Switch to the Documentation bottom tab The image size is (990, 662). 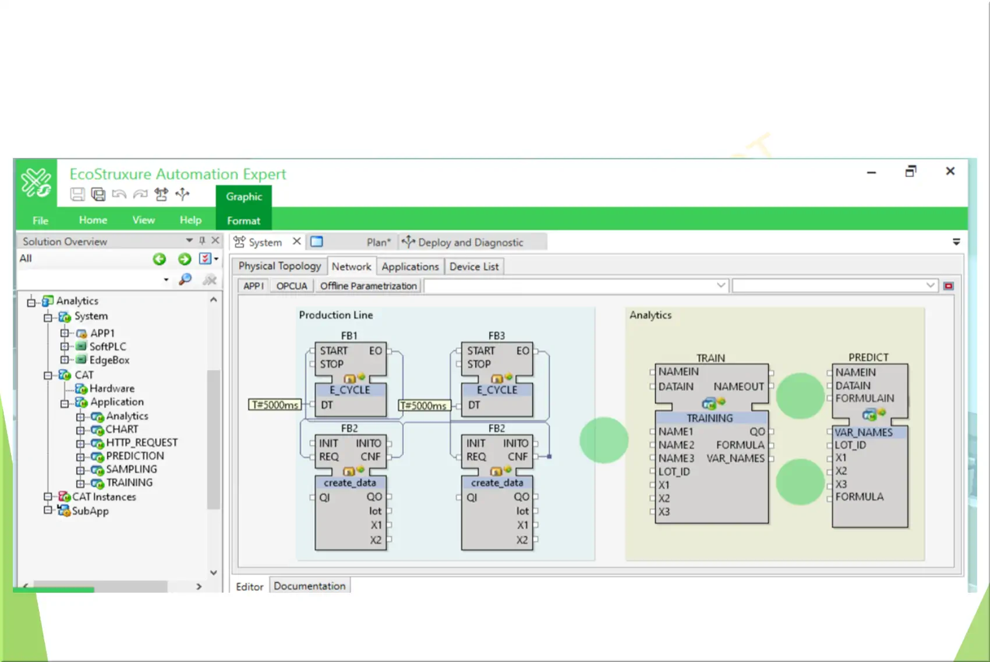pos(309,586)
